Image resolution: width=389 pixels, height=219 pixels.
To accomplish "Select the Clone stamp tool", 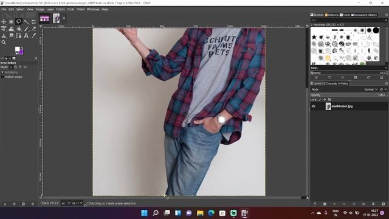I will 4,36.
